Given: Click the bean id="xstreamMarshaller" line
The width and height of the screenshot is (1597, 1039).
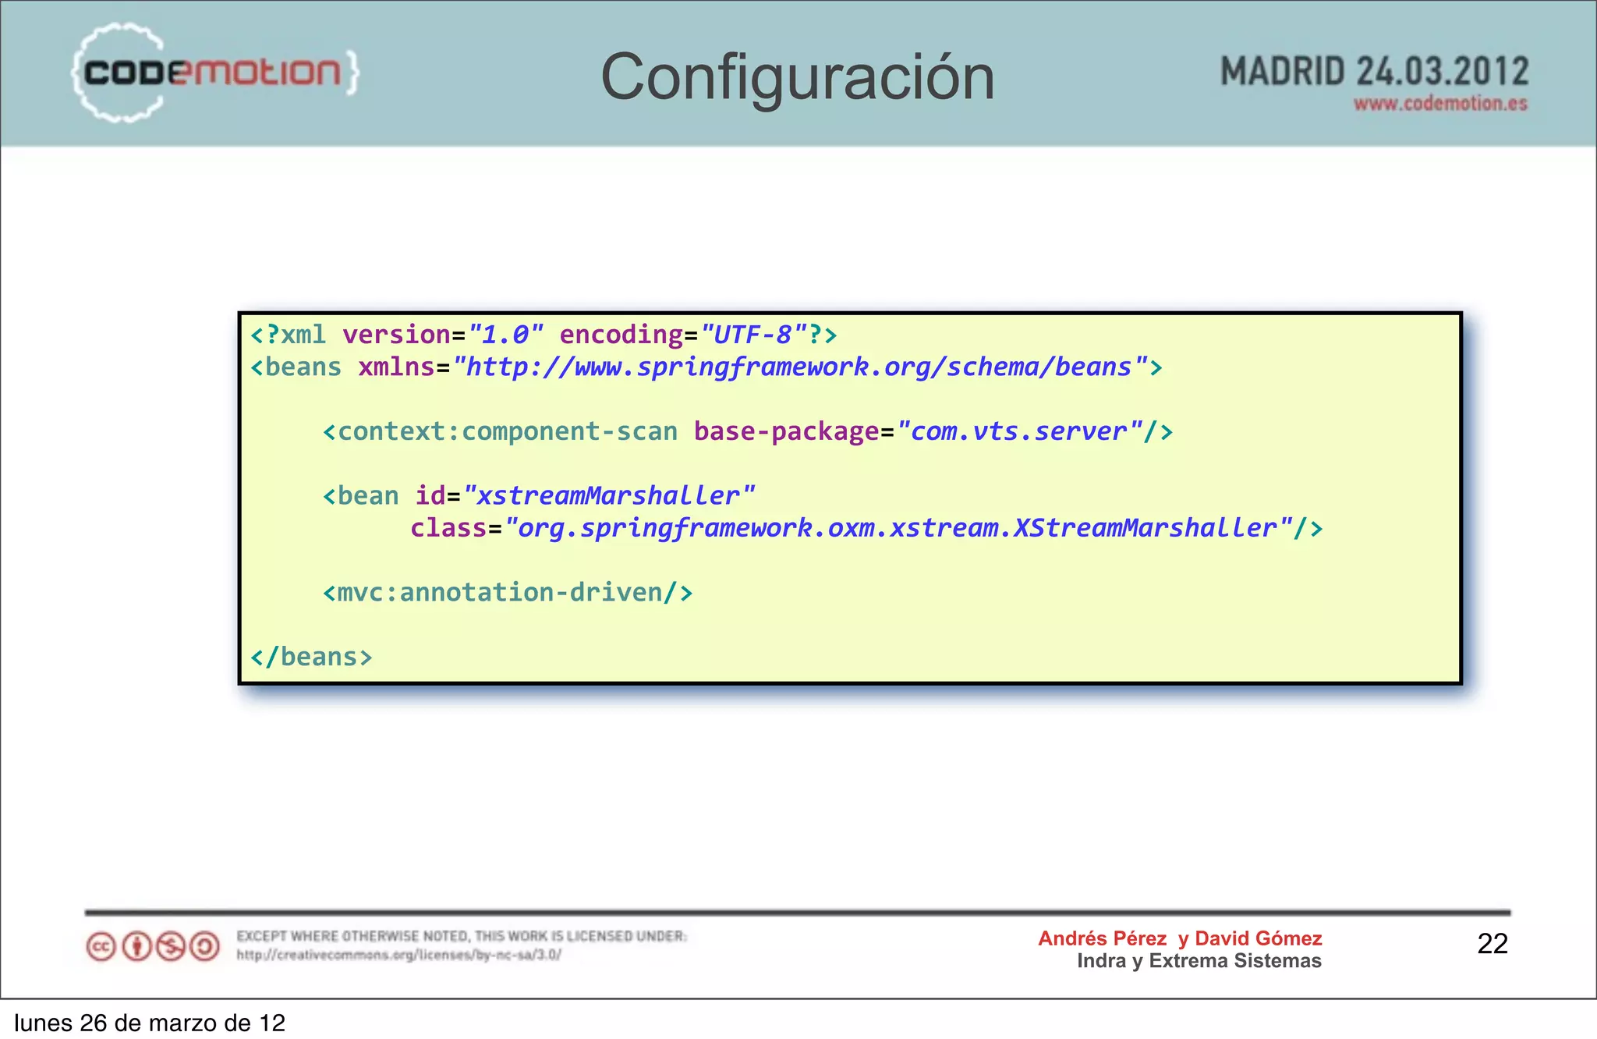Looking at the screenshot, I should tap(539, 496).
